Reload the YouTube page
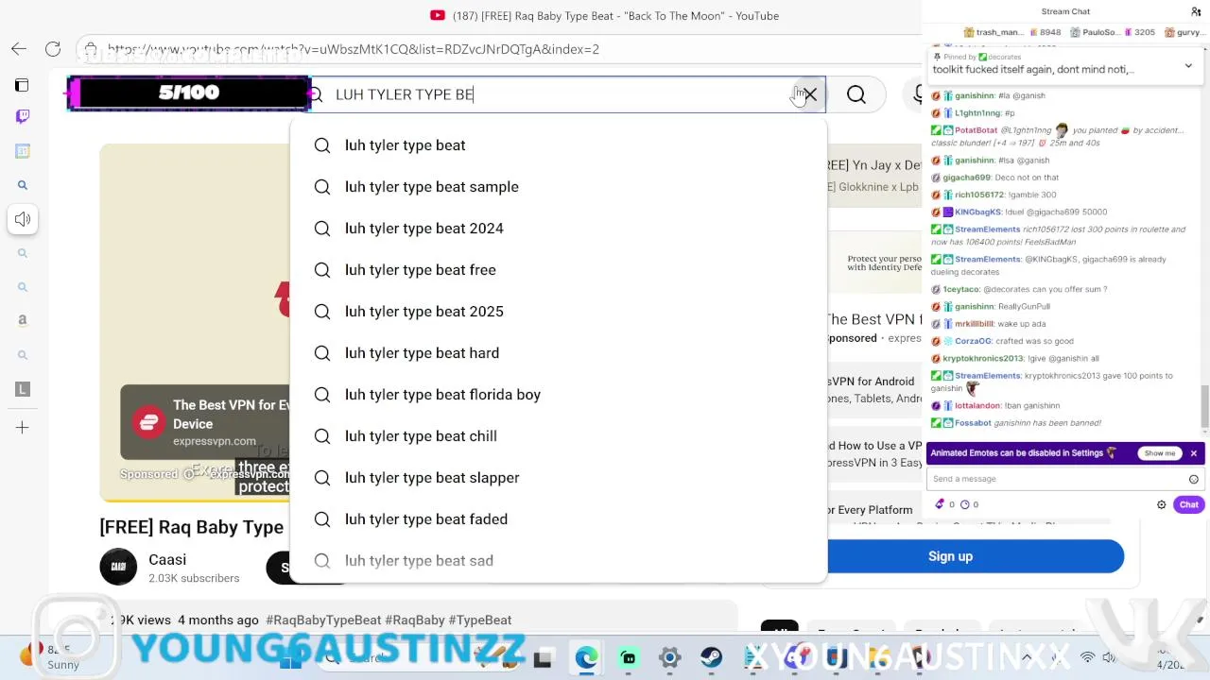This screenshot has height=680, width=1210. coord(53,49)
